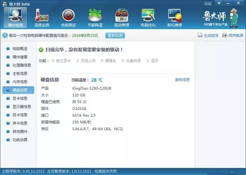Image resolution: width=246 pixels, height=175 pixels.
Task: Click the 鲁大师 title bar app icon
Action: point(5,4)
